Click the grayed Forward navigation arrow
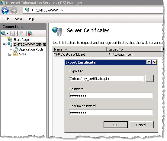 (14, 11)
